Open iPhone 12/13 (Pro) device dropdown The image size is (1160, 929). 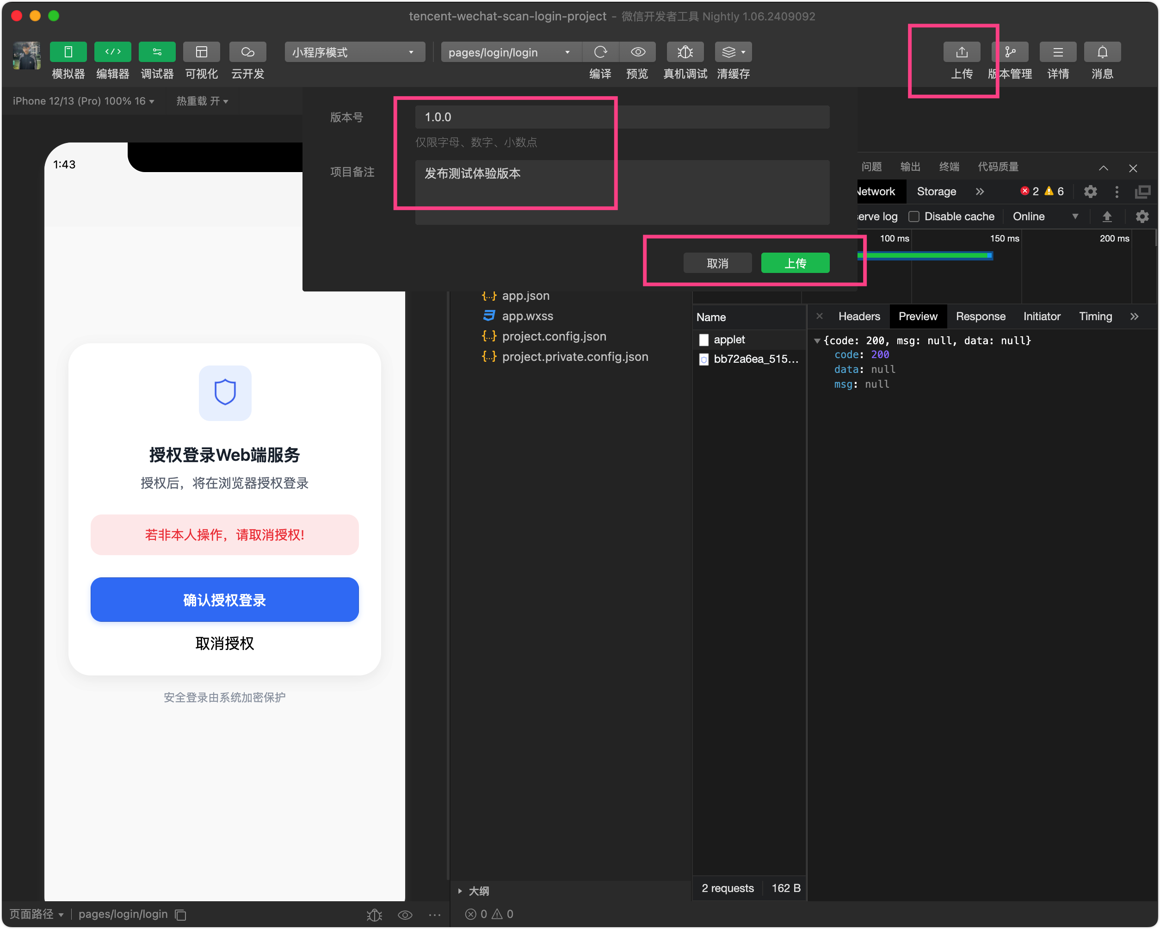[x=83, y=101]
